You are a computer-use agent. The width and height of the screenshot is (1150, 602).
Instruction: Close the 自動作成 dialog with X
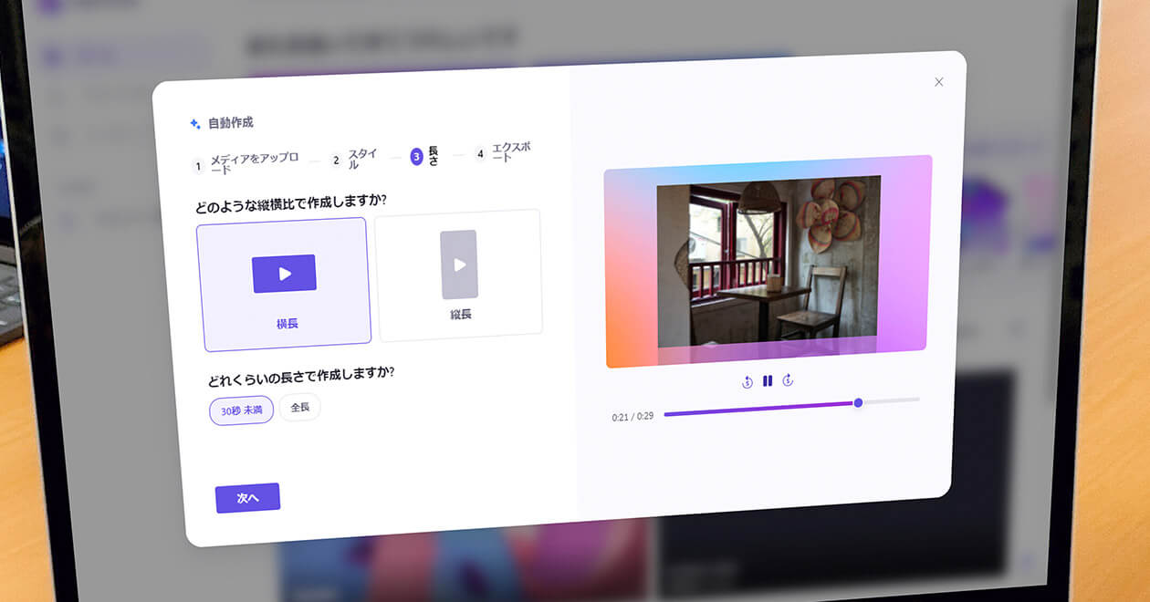938,82
